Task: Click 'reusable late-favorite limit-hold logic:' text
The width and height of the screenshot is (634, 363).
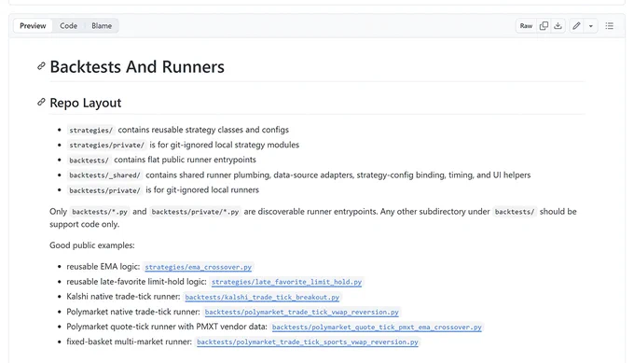Action: (x=137, y=282)
